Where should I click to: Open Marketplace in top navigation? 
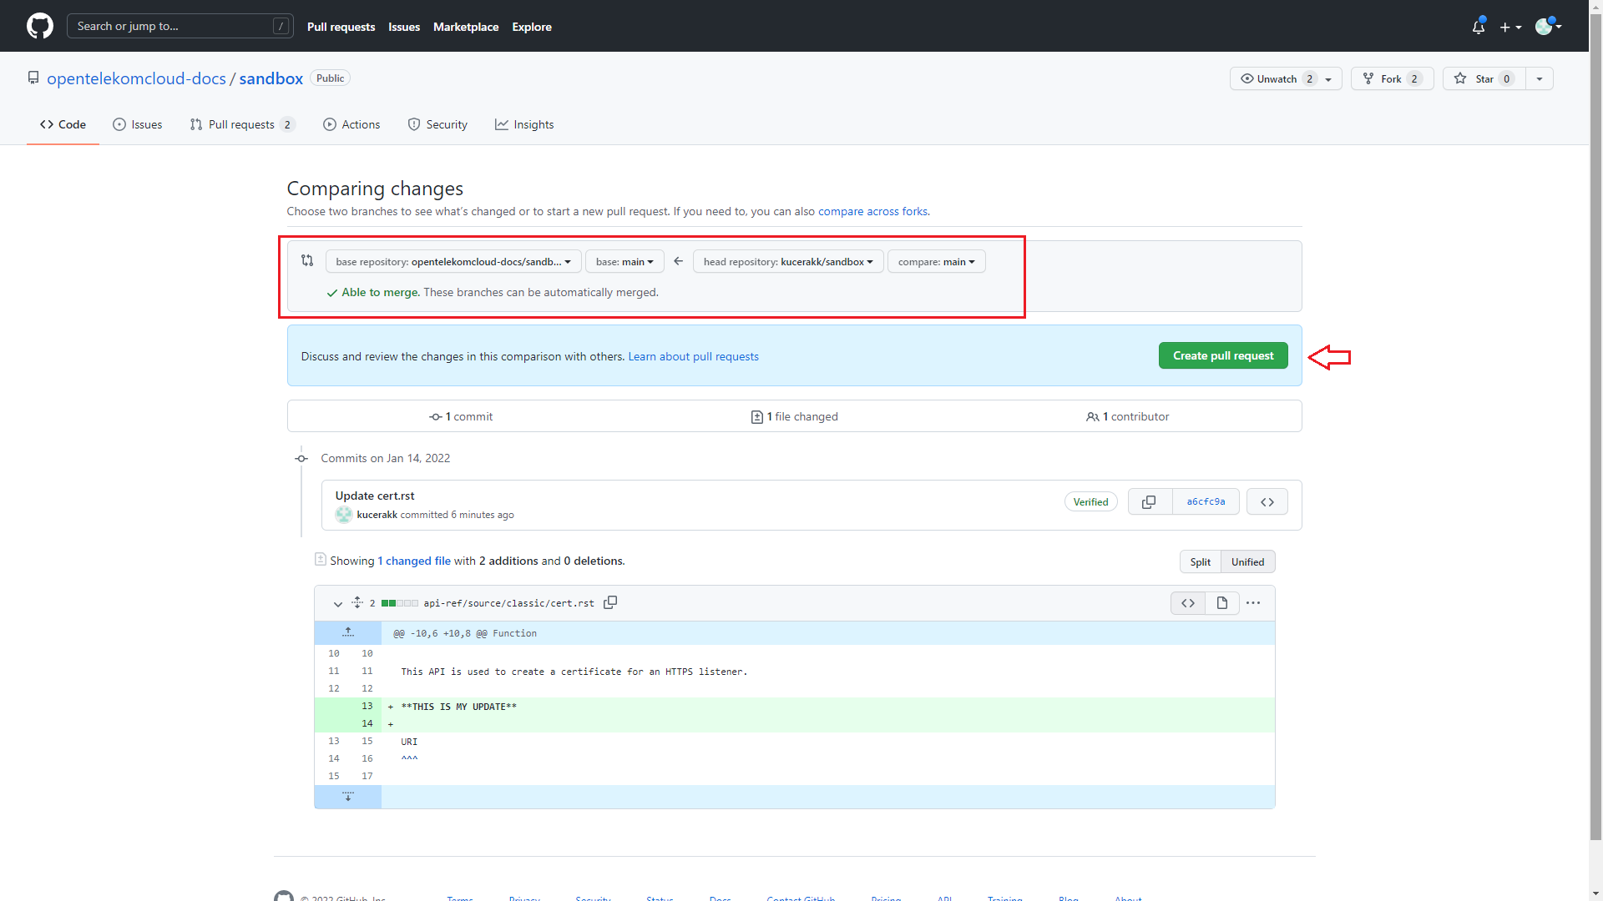(x=466, y=27)
